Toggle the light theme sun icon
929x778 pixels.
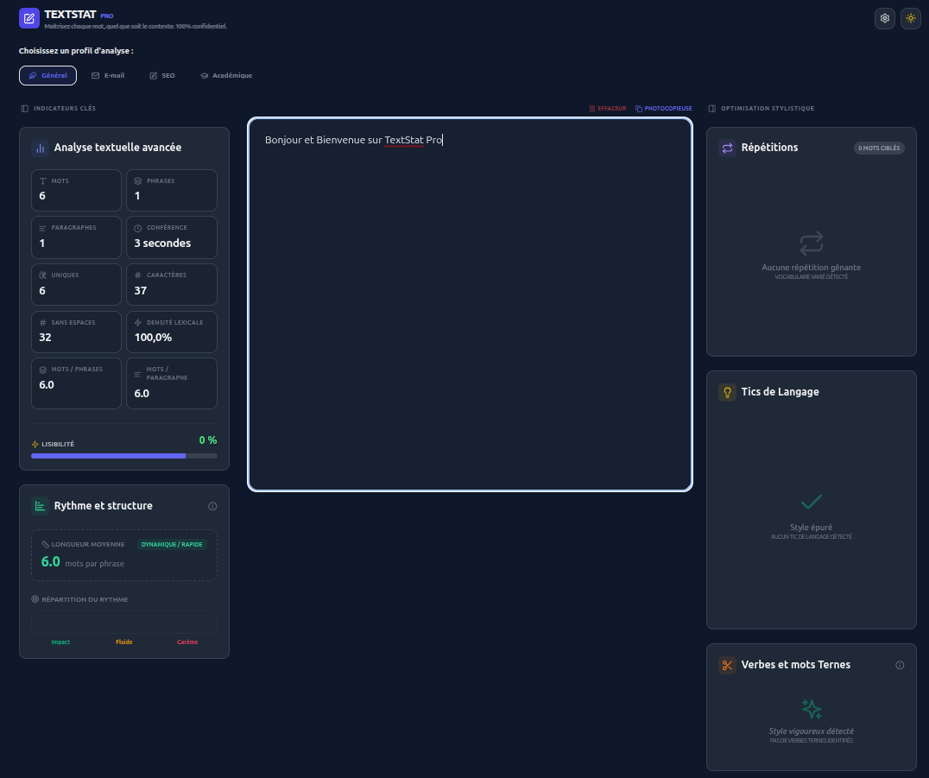[911, 18]
